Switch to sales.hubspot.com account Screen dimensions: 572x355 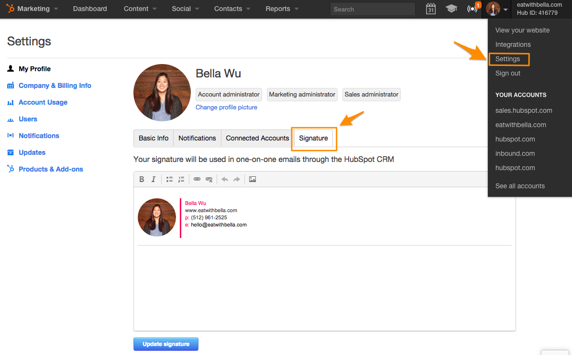524,110
